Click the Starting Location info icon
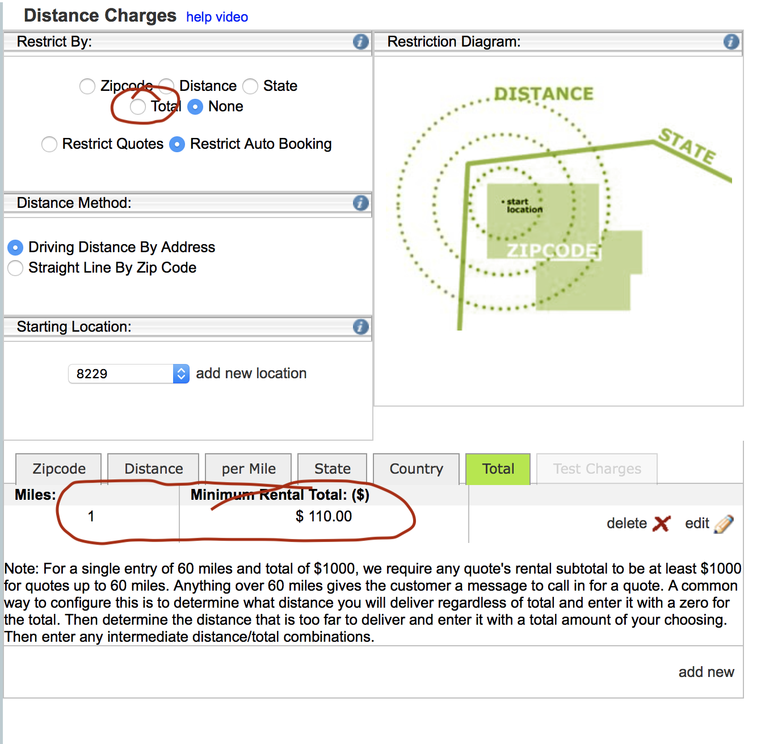This screenshot has width=782, height=744. point(360,327)
